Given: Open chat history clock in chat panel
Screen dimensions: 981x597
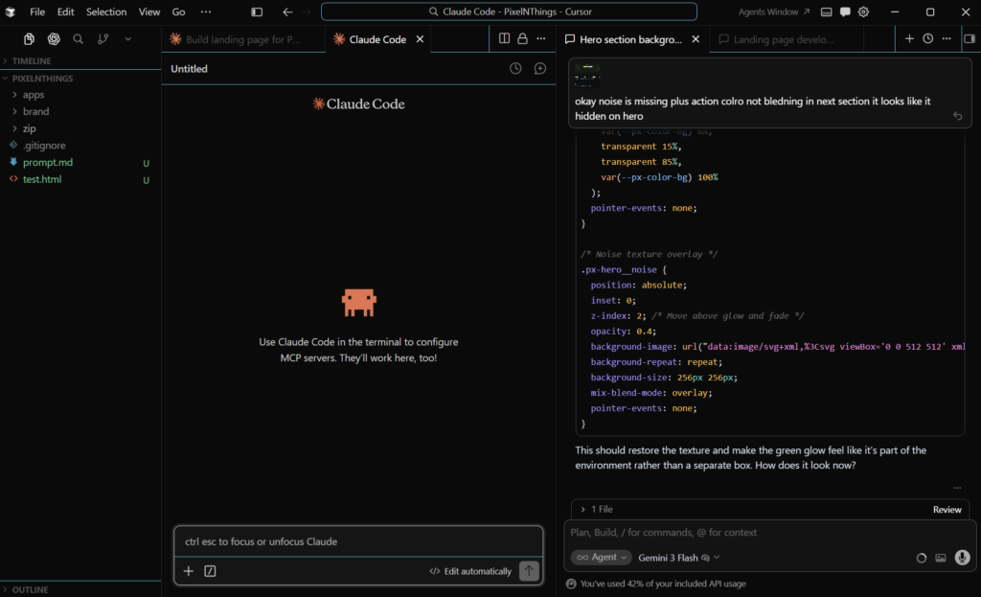Looking at the screenshot, I should 927,38.
